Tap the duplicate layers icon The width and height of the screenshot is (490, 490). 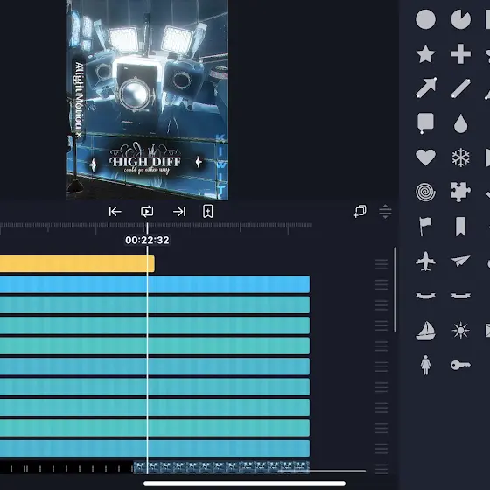click(x=360, y=211)
